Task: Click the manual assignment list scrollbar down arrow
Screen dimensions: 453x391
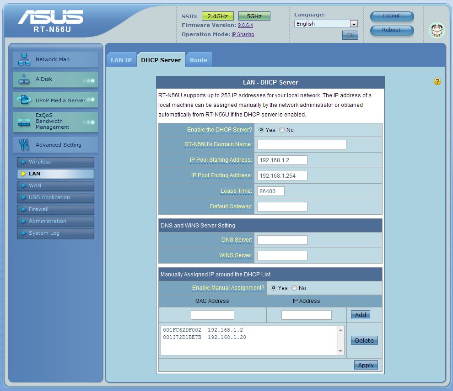Action: pyautogui.click(x=340, y=351)
